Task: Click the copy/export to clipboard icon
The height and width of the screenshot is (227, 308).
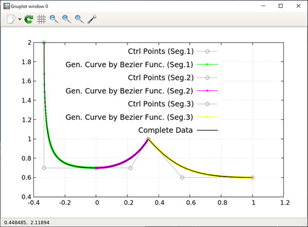Action: 11,19
